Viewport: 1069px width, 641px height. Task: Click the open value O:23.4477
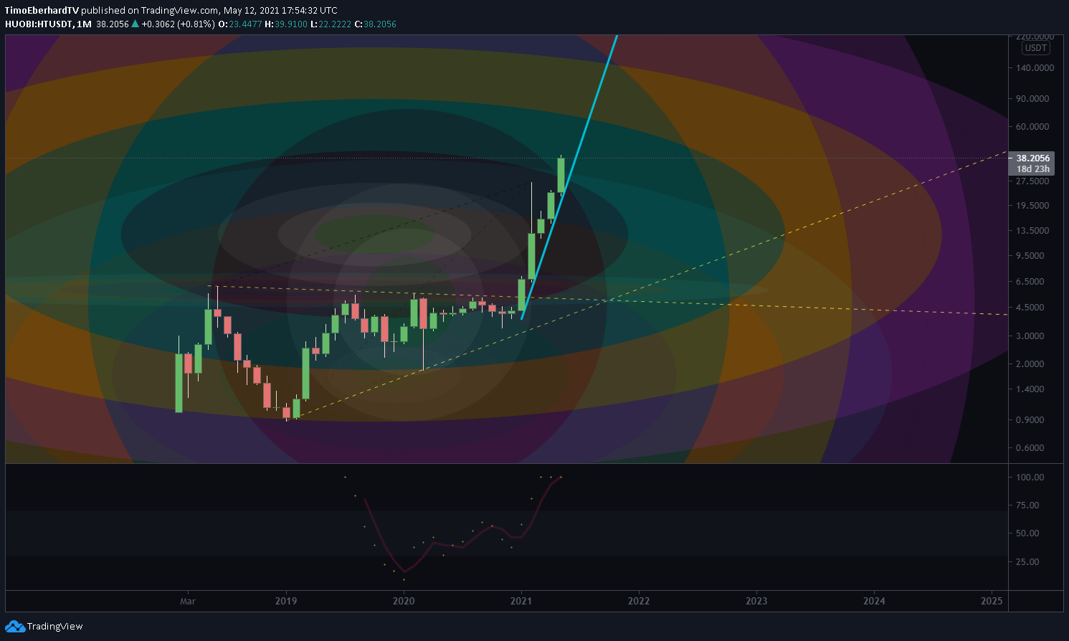[x=241, y=24]
